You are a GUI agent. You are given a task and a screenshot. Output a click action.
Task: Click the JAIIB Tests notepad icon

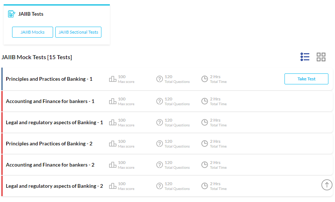12,14
